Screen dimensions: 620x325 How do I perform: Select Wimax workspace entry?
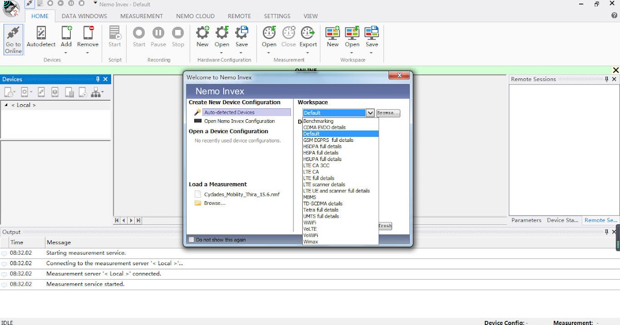[x=340, y=241]
